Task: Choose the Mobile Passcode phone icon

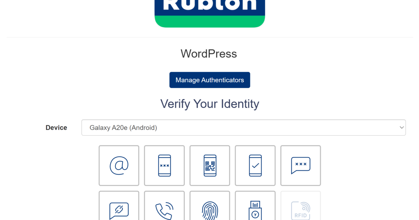Action: 164,166
